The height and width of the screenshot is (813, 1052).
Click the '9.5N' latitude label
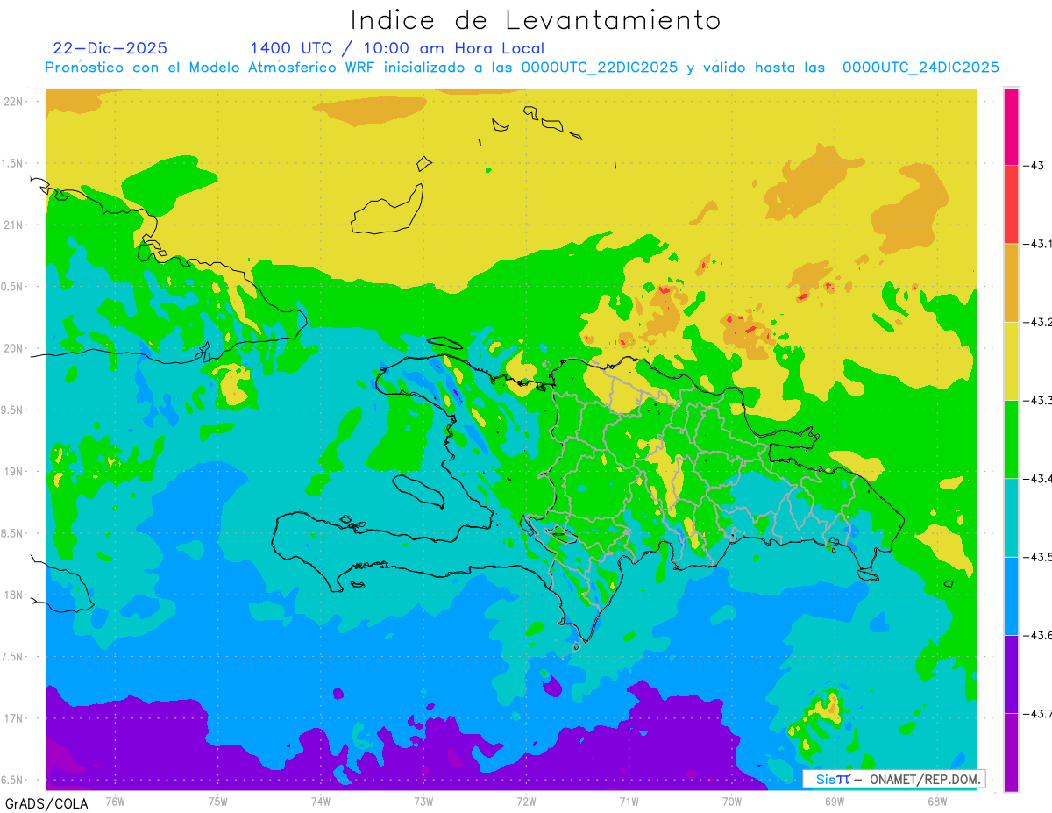13,410
